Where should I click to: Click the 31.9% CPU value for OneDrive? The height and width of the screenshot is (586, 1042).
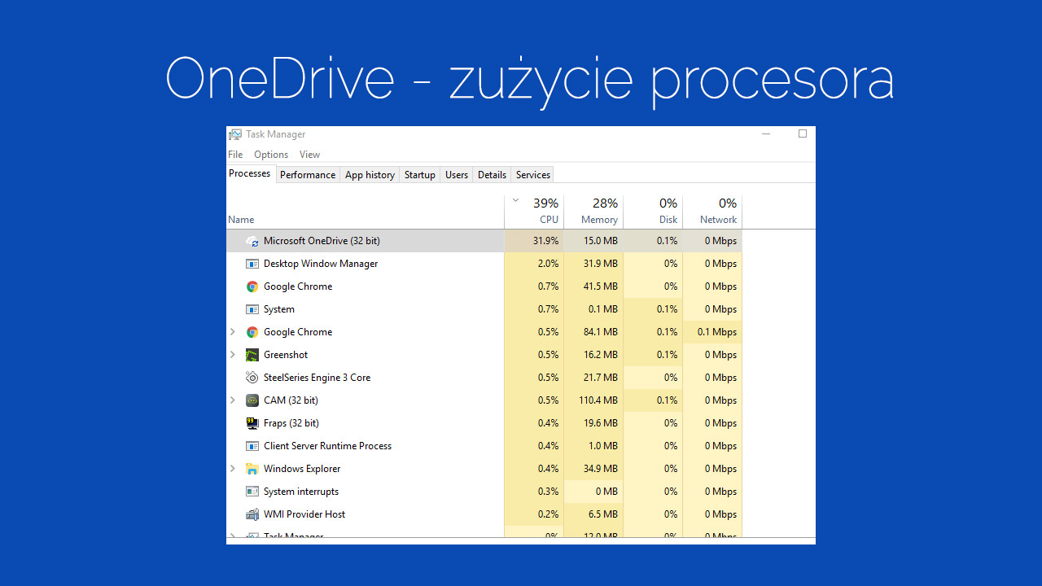pyautogui.click(x=545, y=241)
